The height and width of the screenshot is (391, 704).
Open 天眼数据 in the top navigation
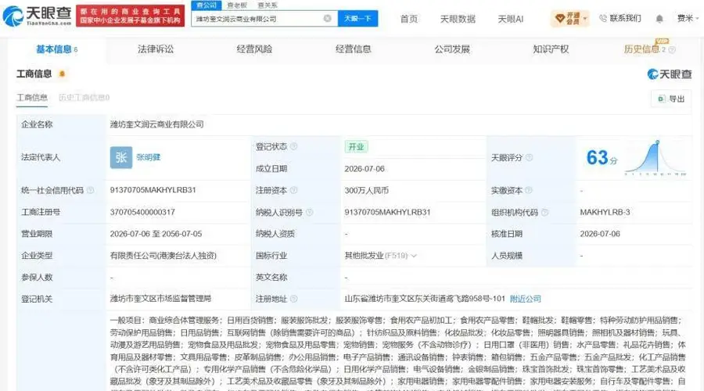[x=458, y=19]
